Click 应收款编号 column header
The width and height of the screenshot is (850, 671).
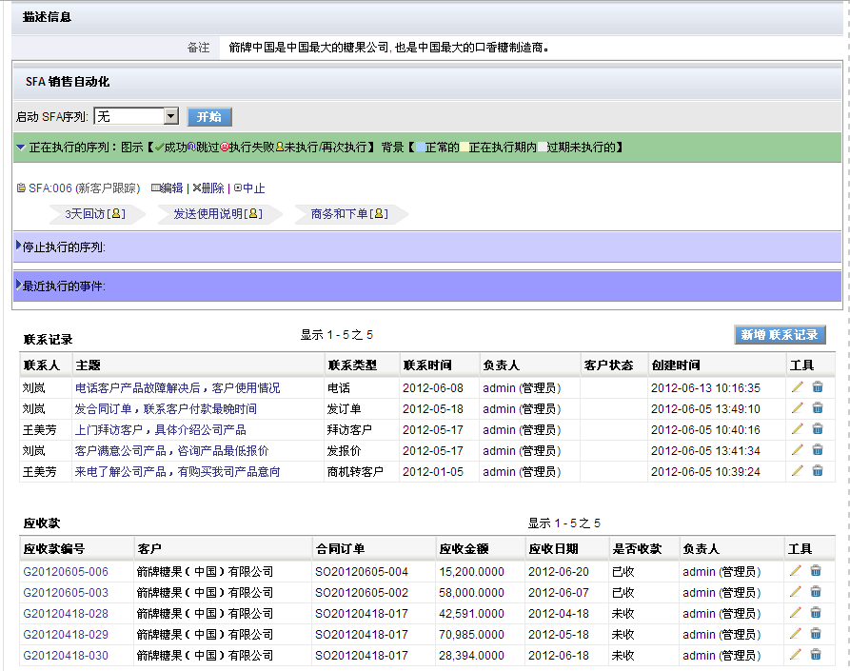click(x=53, y=549)
